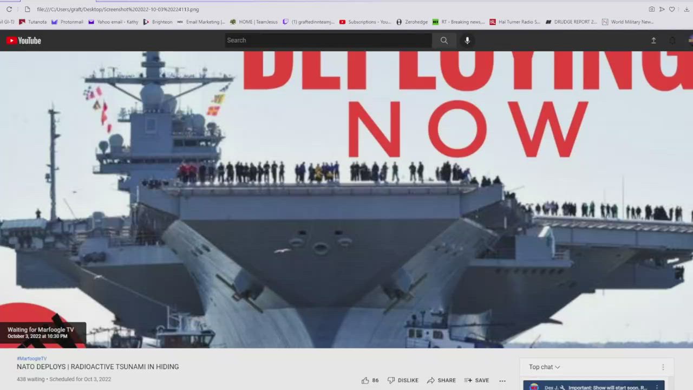Click the YouTube upload icon

(653, 41)
